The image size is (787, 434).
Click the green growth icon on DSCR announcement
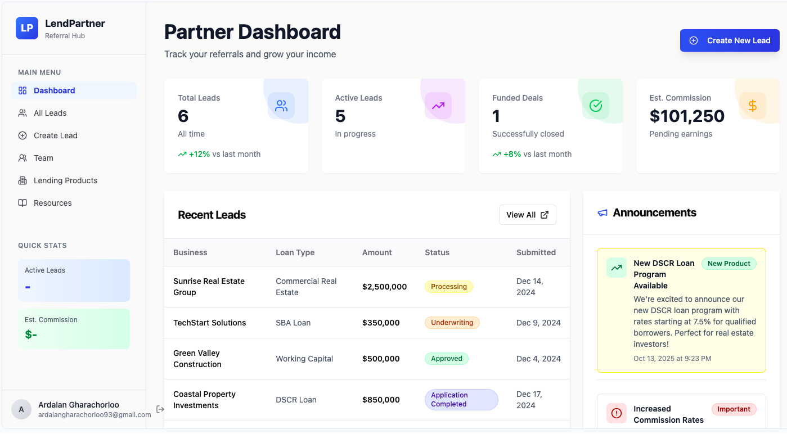[616, 267]
